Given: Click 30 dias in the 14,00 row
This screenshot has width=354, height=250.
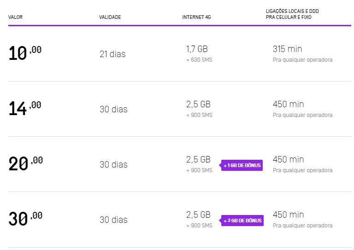Looking at the screenshot, I should click(113, 110).
